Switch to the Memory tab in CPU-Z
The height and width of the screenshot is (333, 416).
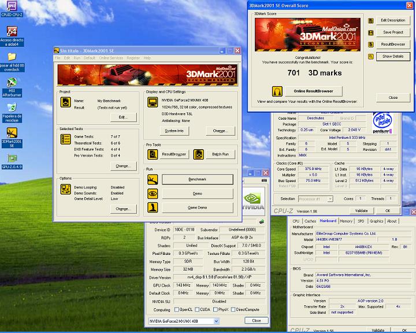(346, 221)
